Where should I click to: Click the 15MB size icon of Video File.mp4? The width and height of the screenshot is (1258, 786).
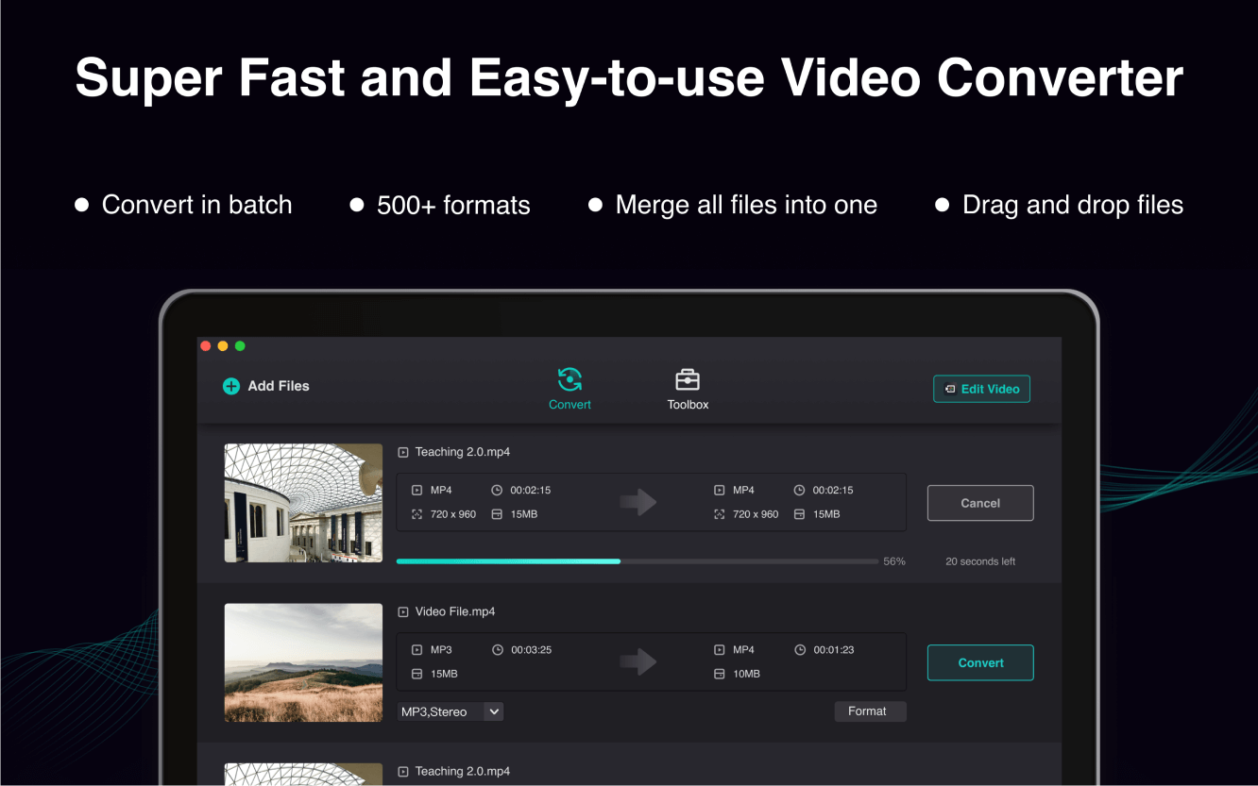point(417,674)
